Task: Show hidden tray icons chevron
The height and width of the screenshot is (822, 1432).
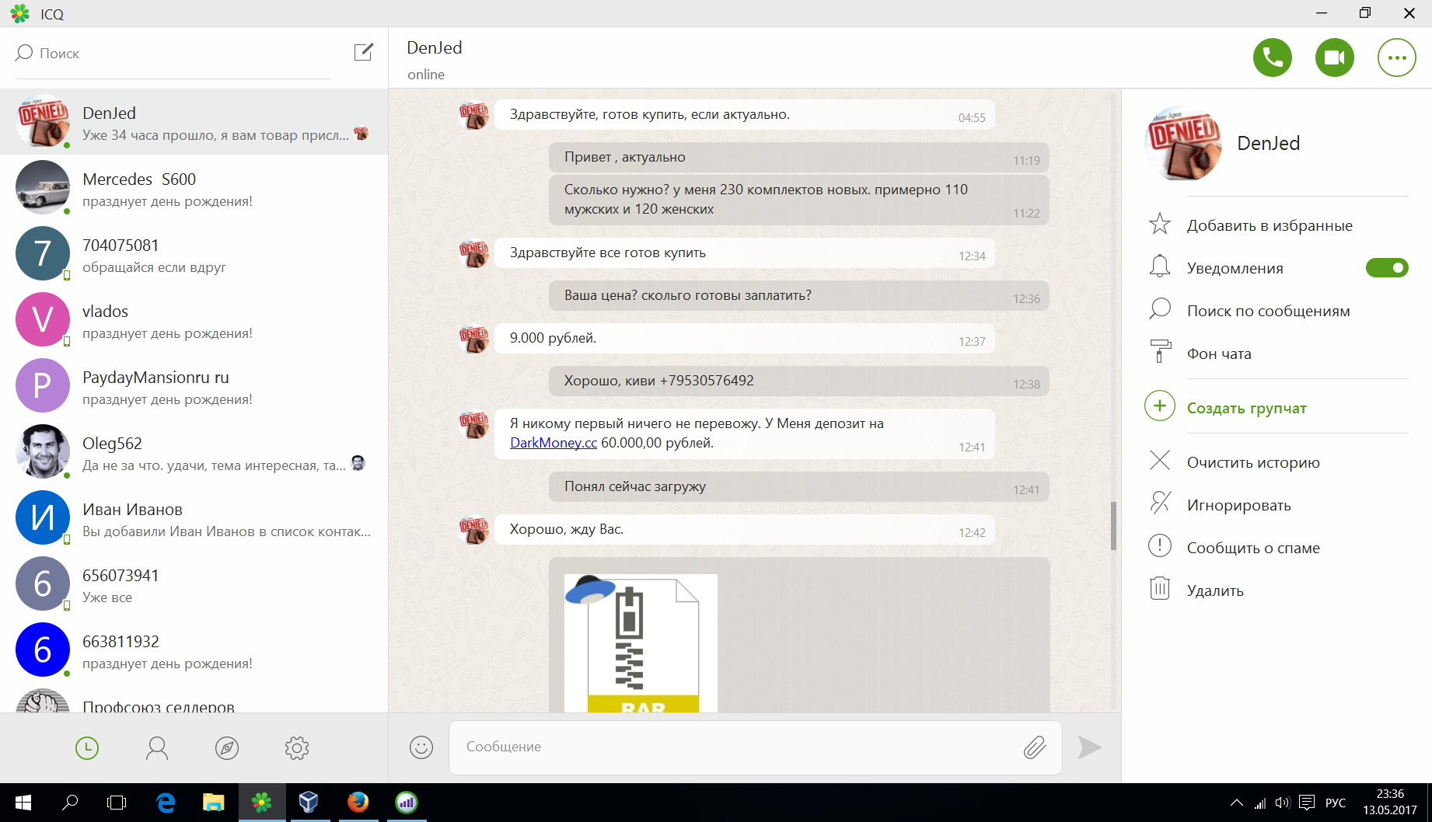Action: coord(1236,803)
